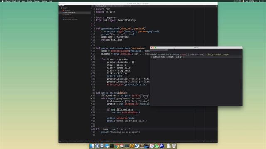Open the Trash in the dock
The height and width of the screenshot is (149, 266).
pos(174,146)
